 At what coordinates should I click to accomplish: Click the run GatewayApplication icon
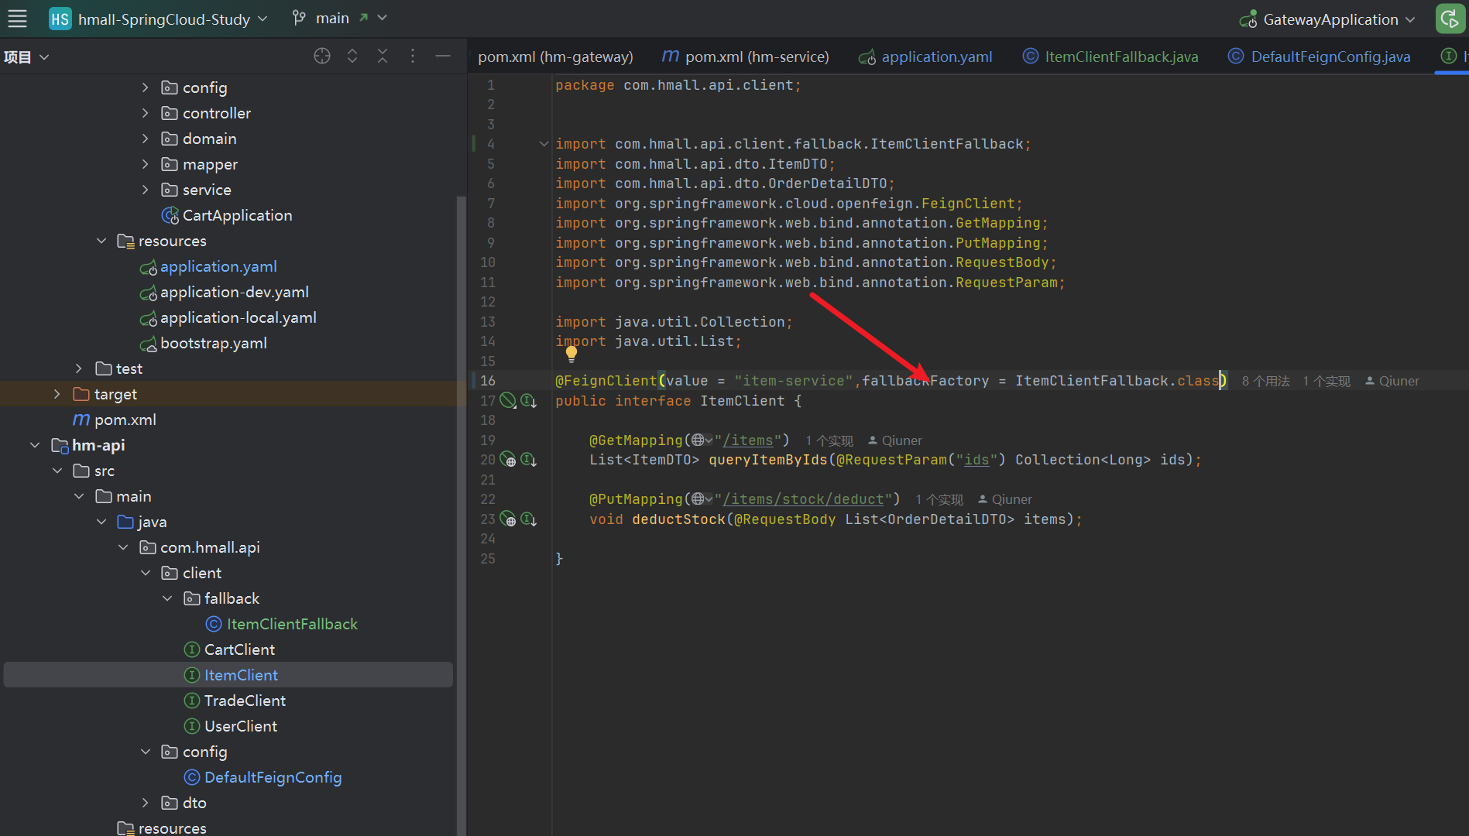point(1450,19)
